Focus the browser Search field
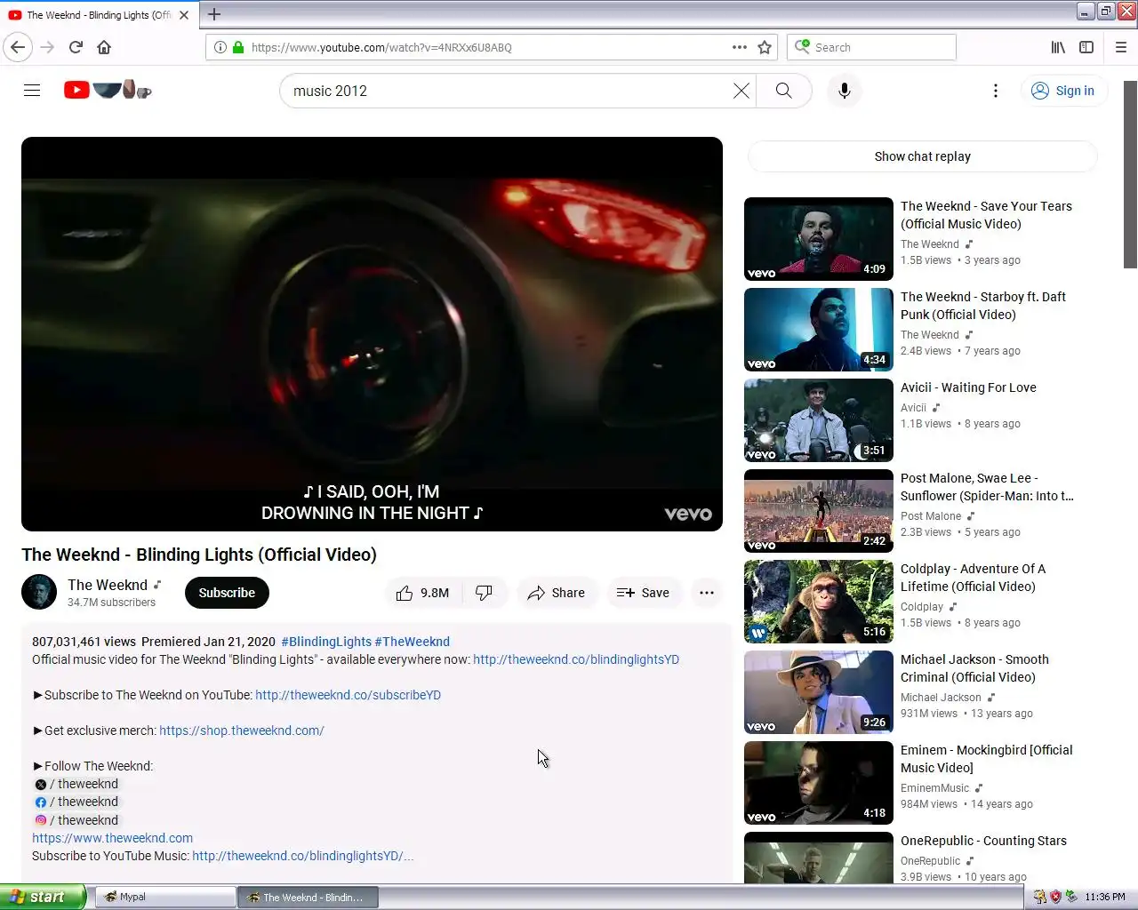1138x910 pixels. click(x=871, y=47)
